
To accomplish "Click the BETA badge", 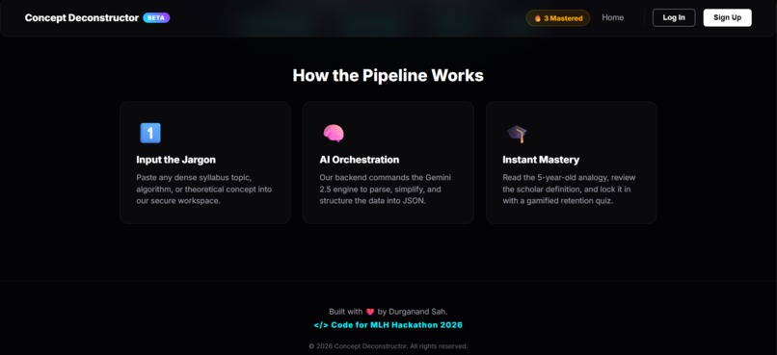I will [x=156, y=18].
